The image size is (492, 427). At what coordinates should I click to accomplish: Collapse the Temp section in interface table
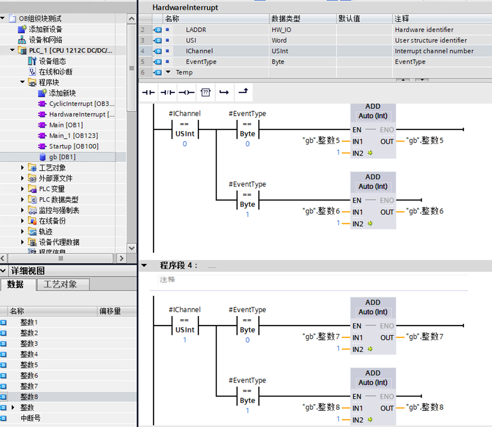tap(167, 72)
